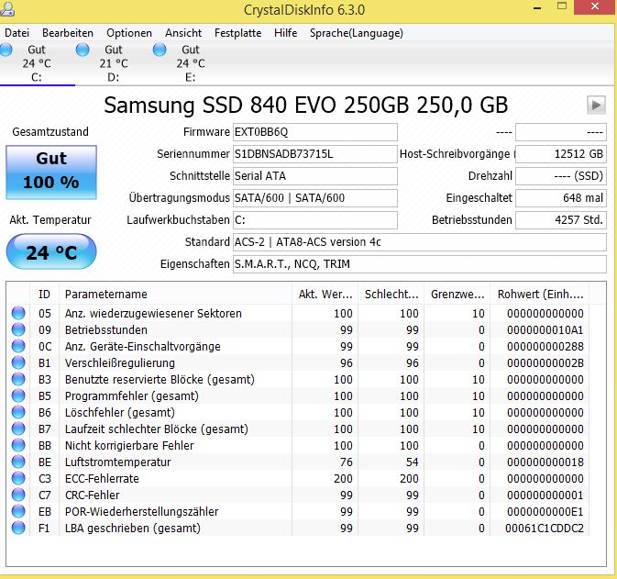
Task: Click the Seriennummer field S1DBNSADB73715L
Action: pyautogui.click(x=314, y=154)
